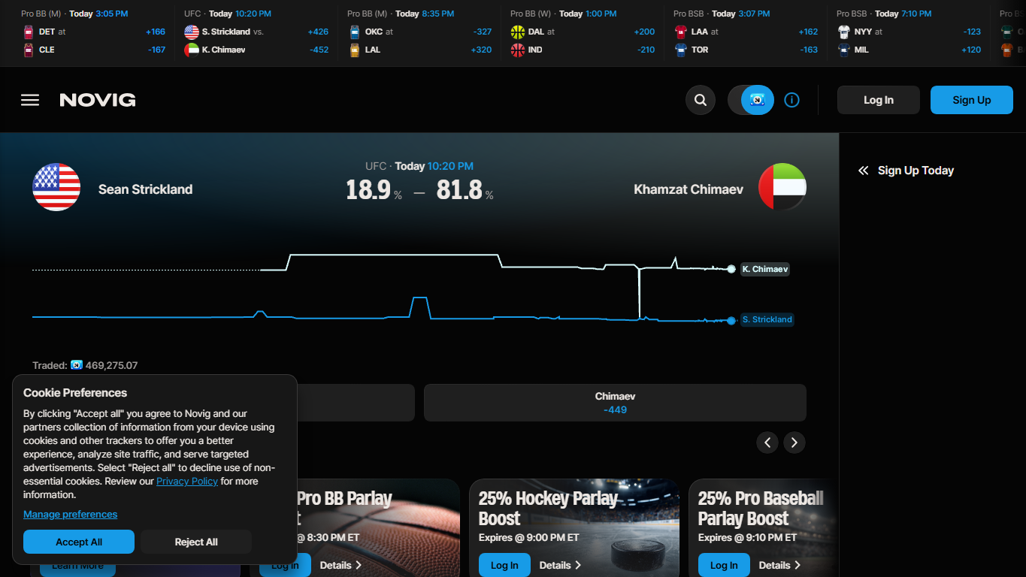Image resolution: width=1026 pixels, height=577 pixels.
Task: Click OKC -327 ticker row
Action: 419,32
